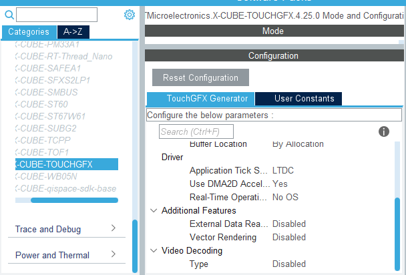406x275 pixels.
Task: Select X-CUBE-SAFEA1 in the list
Action: click(x=48, y=68)
